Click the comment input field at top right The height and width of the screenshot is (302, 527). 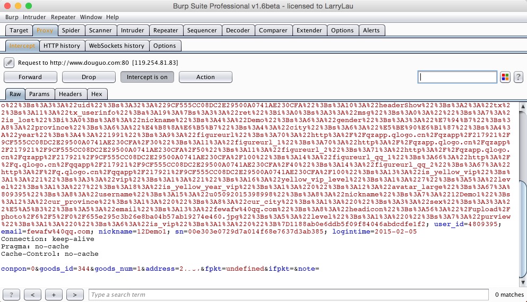coord(457,77)
